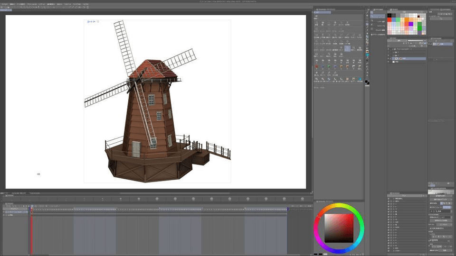Screen dimensions: 456x256
Task: Click the folder icon of animation folder layer
Action: [395, 49]
